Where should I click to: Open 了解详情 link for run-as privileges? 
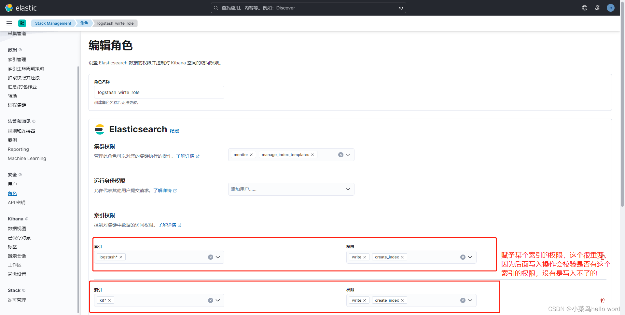(165, 190)
